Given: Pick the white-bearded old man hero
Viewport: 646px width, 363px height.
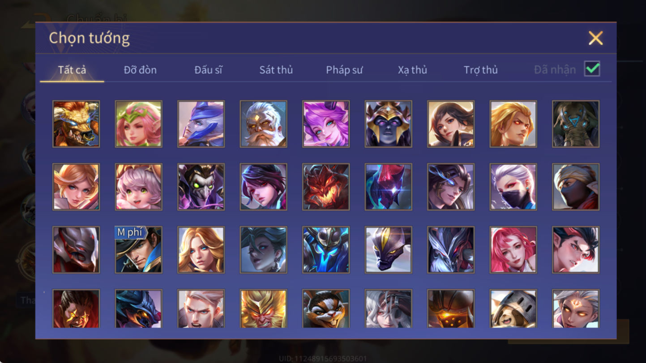Looking at the screenshot, I should point(263,124).
